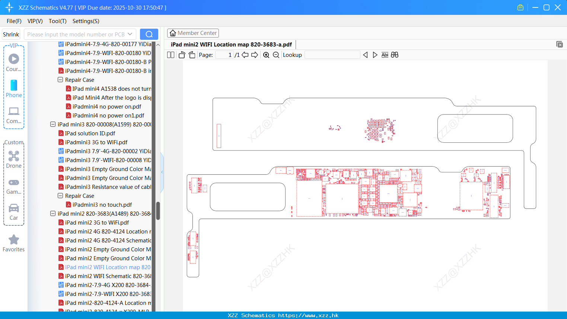
Task: Collapse Repair Case under iPad mini3
Action: (x=60, y=196)
